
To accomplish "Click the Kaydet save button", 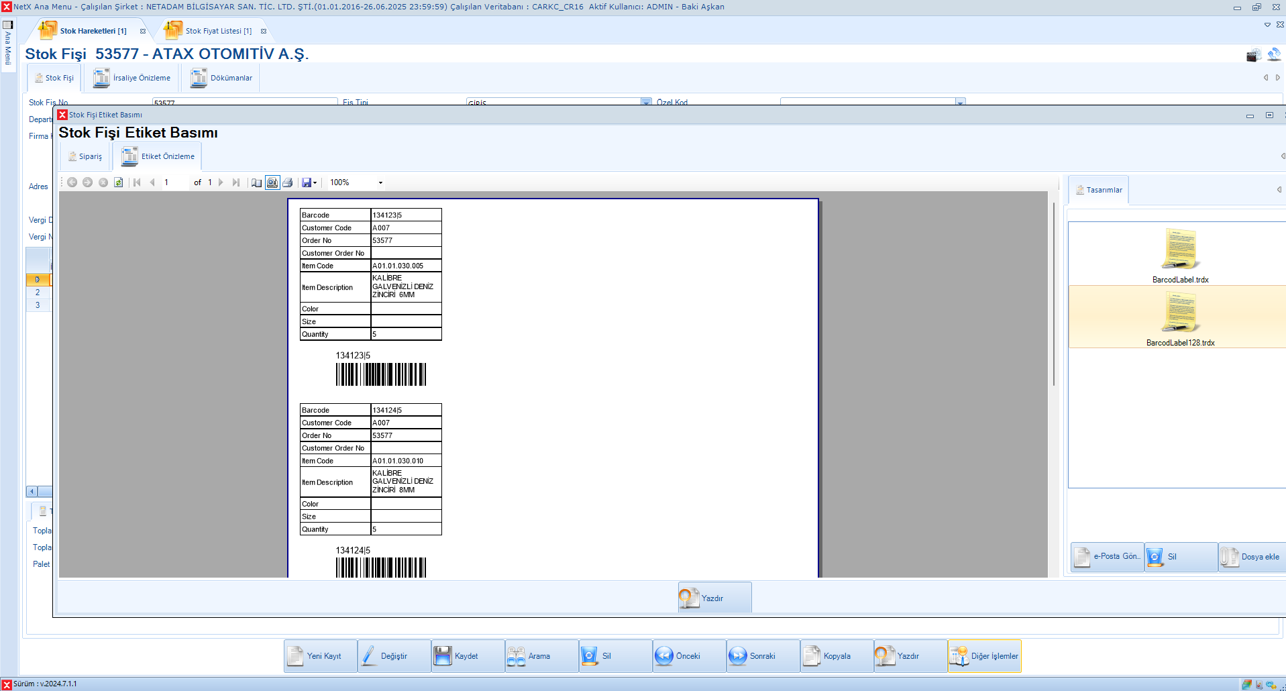I will tap(468, 656).
